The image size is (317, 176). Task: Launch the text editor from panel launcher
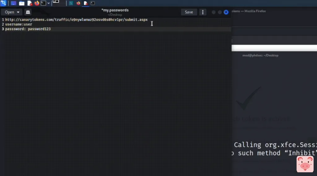point(29,3)
